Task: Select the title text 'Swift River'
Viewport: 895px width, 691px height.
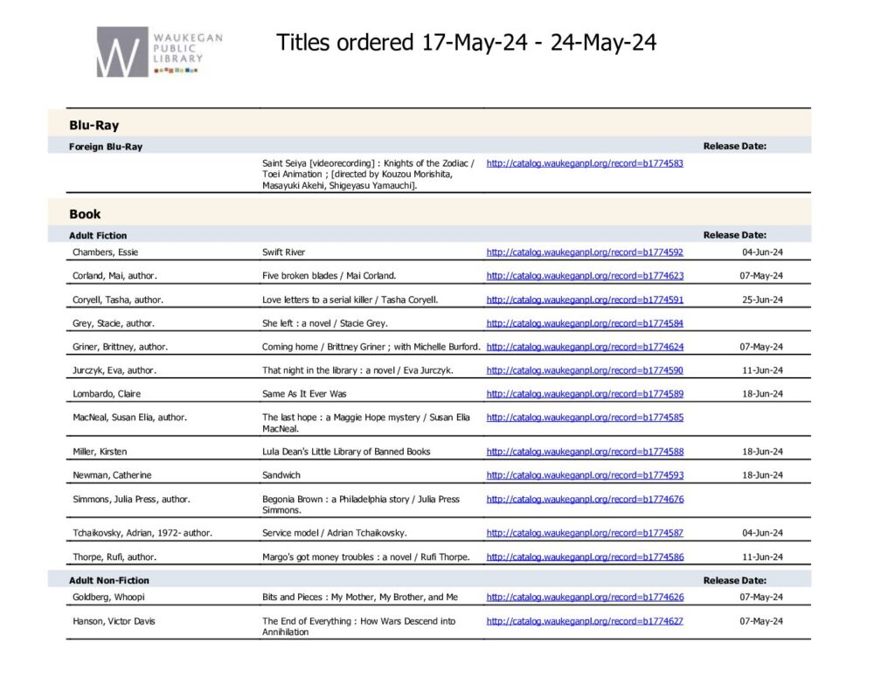Action: [284, 252]
